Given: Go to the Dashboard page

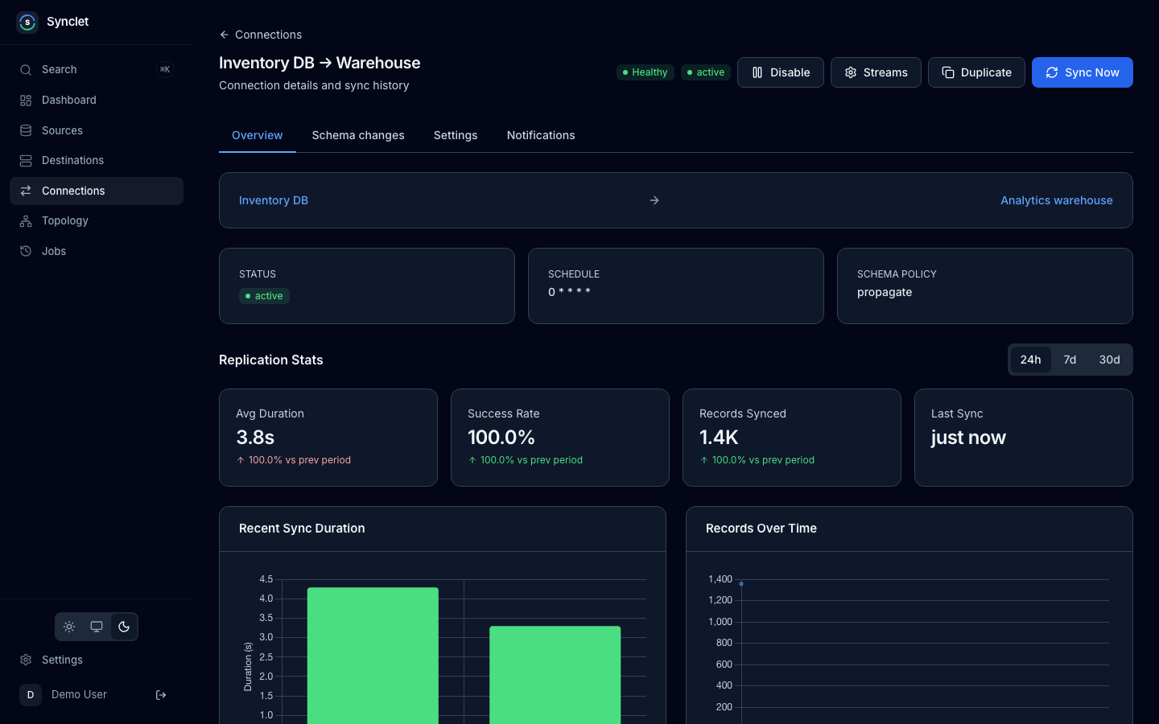Looking at the screenshot, I should 97,101.
